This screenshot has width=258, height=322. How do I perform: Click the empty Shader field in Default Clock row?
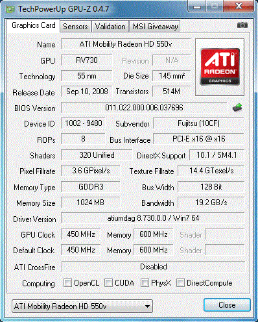(x=225, y=250)
